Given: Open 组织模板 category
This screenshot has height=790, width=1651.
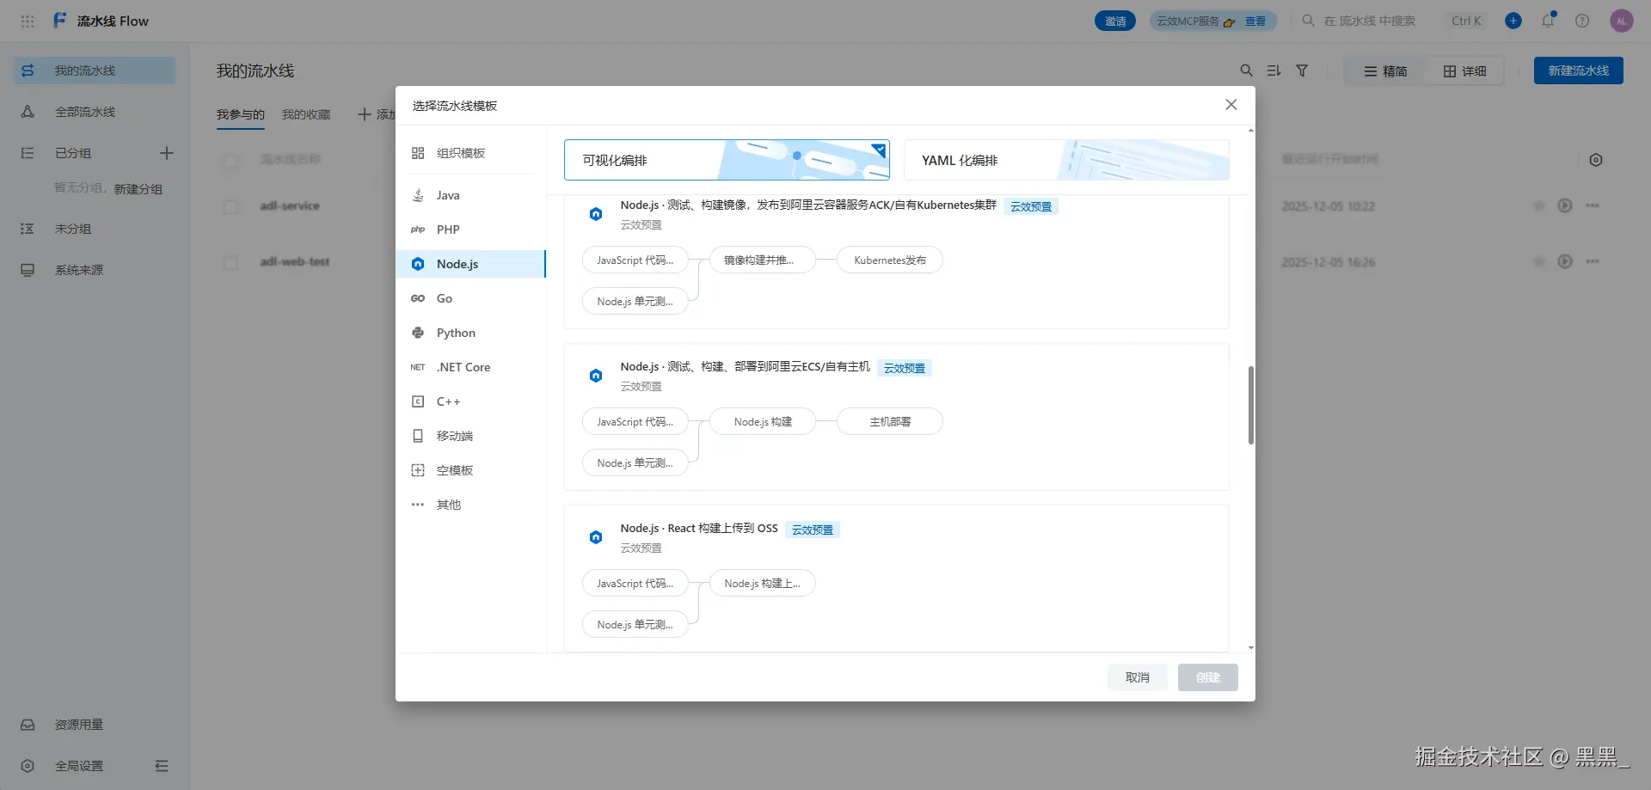Looking at the screenshot, I should [x=470, y=153].
